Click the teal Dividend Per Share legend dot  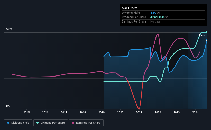click(38, 123)
